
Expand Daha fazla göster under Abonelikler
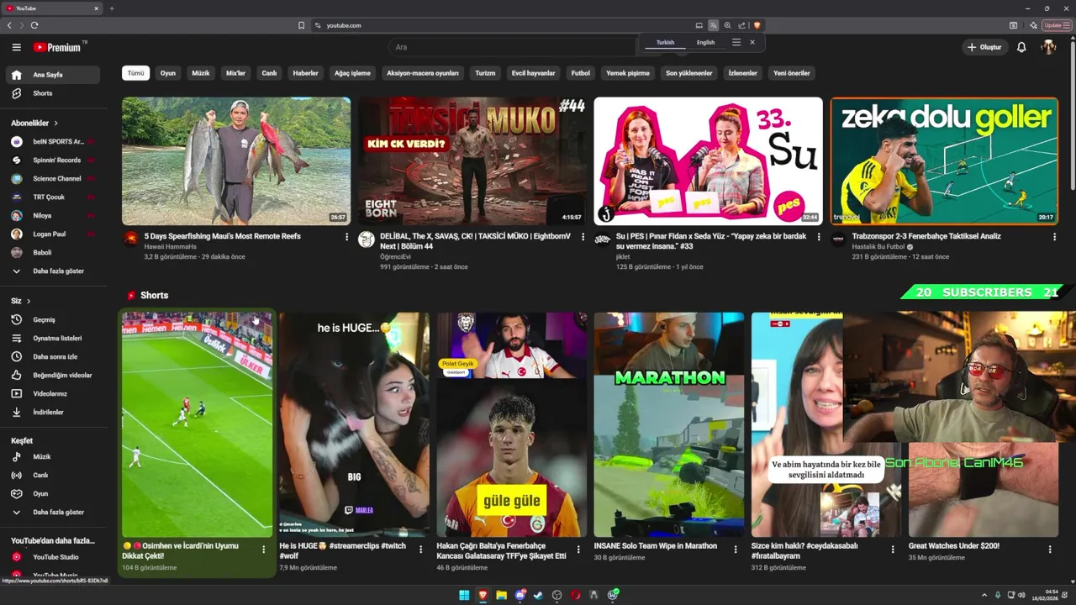[53, 271]
